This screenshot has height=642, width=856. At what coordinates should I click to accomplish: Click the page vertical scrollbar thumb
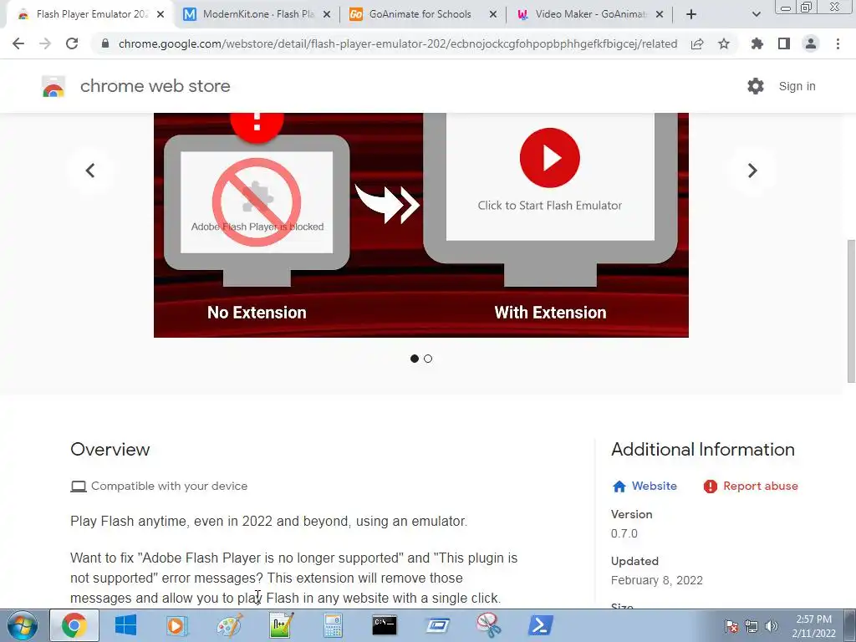tap(851, 311)
